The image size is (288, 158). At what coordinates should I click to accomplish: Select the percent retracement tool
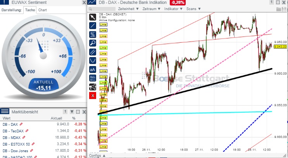(x=93, y=35)
